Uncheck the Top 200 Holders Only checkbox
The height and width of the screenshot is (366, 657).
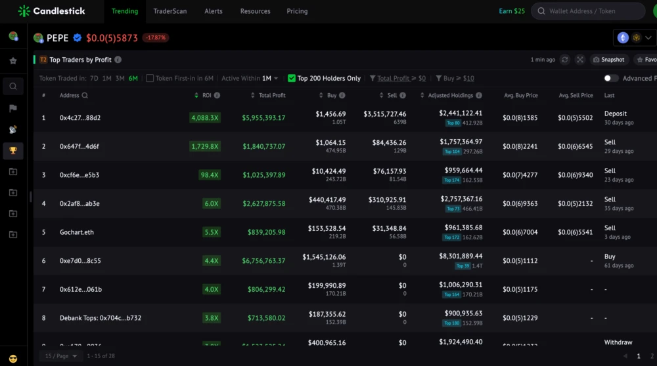[292, 78]
